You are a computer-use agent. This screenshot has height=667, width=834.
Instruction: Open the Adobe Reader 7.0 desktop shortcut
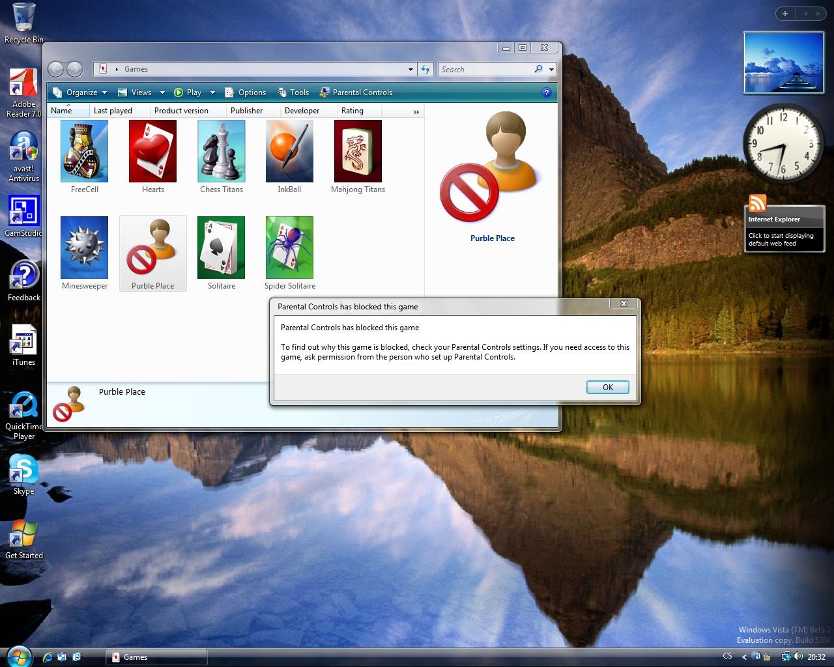point(24,82)
